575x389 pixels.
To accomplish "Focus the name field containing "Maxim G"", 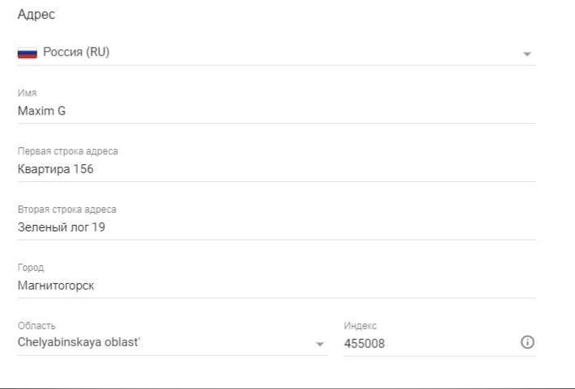I will pos(41,111).
